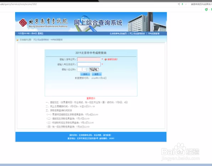The height and width of the screenshot is (166, 212).
Task: Click the 数据更新时间 date text
Action: click(x=91, y=78)
